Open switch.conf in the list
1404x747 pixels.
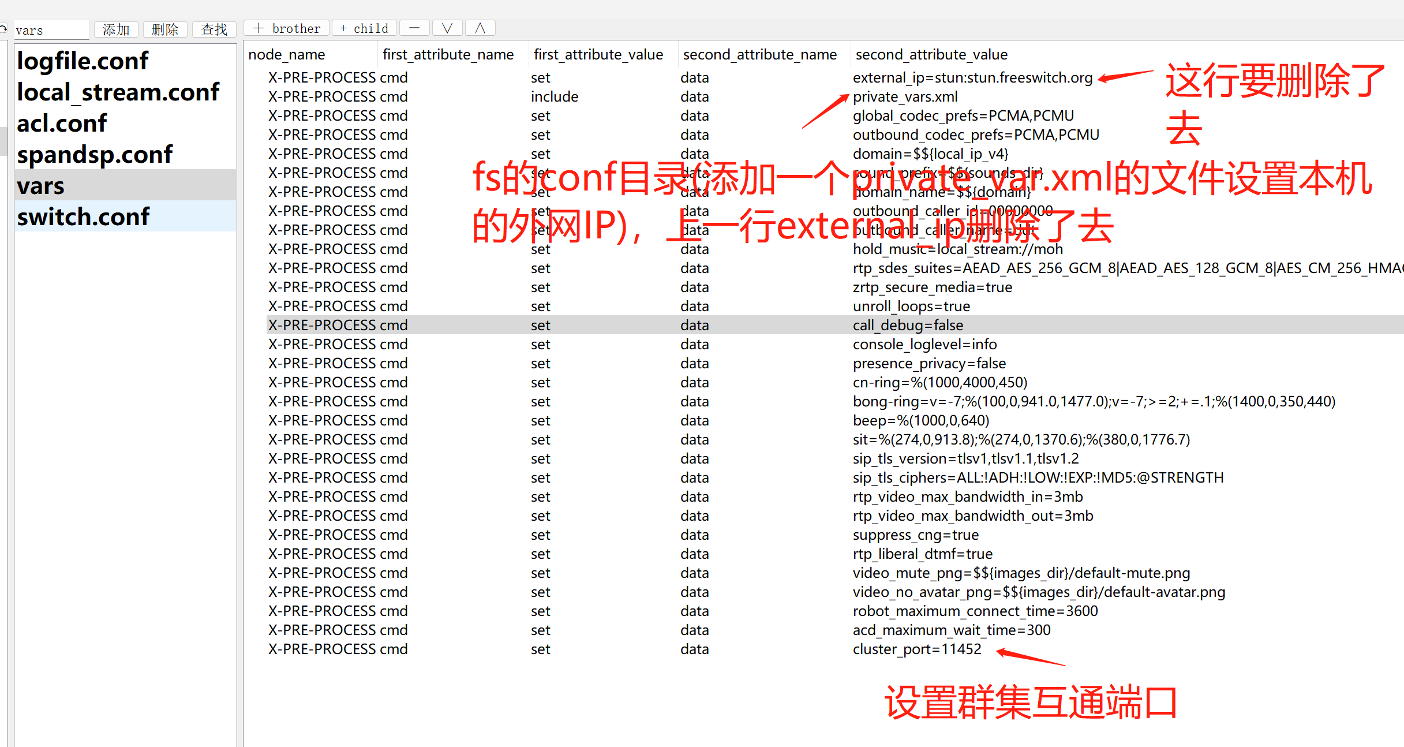pyautogui.click(x=126, y=216)
